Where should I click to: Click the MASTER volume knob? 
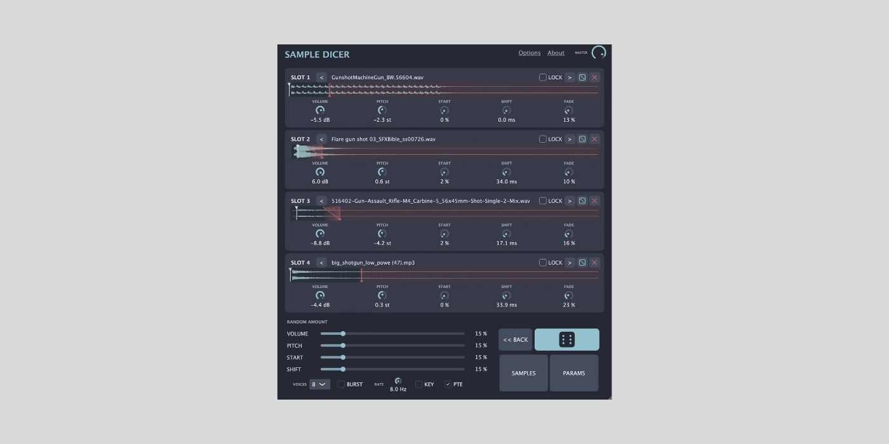click(x=599, y=53)
